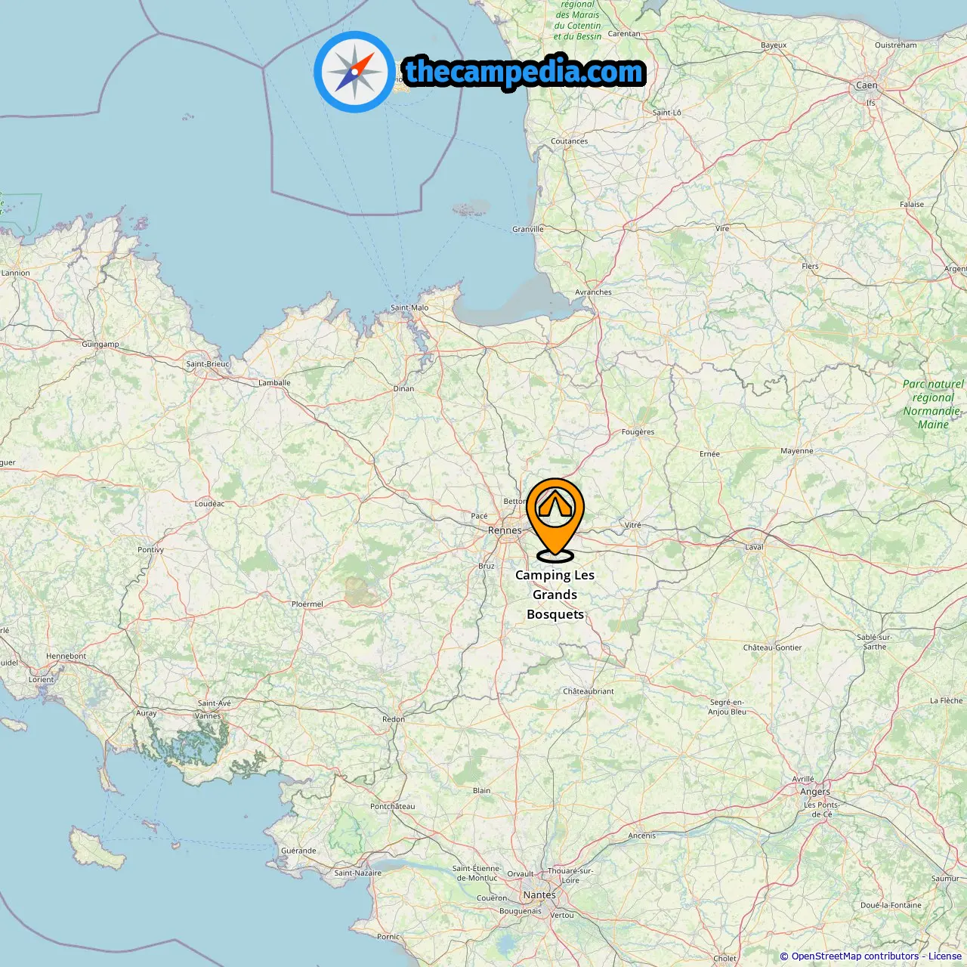Click the Saint-Brieuc town label
Image resolution: width=967 pixels, height=967 pixels.
click(208, 364)
